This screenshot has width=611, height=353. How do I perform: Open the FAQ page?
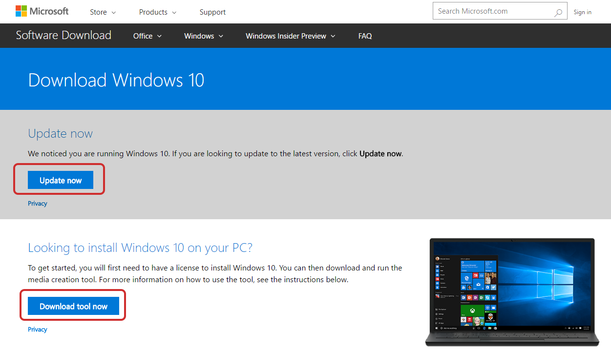click(365, 36)
